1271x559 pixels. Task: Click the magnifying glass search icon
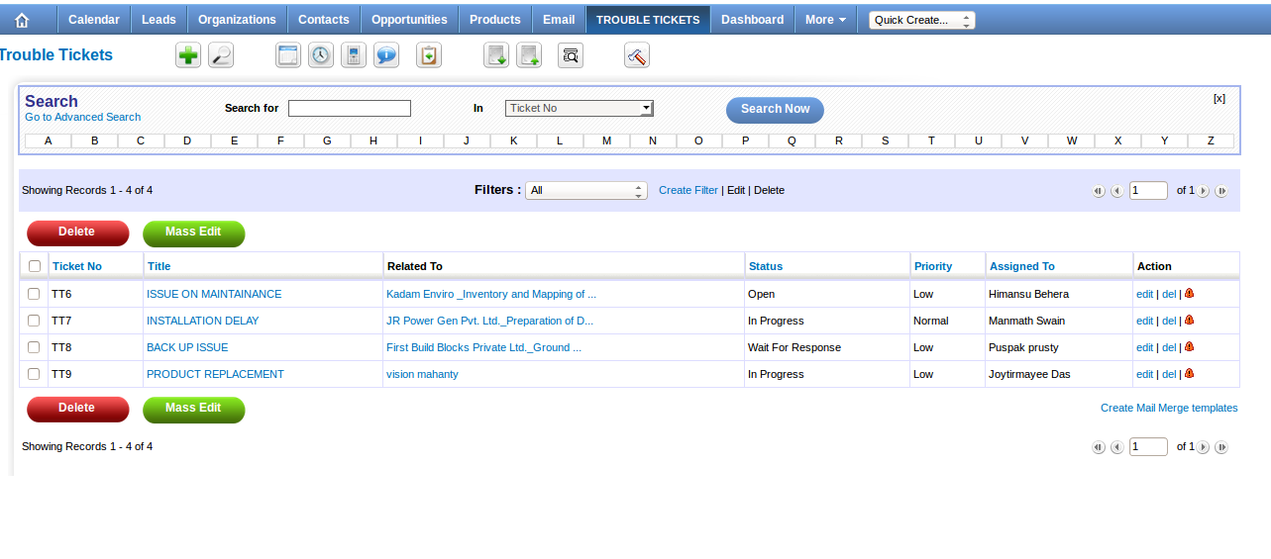[221, 55]
